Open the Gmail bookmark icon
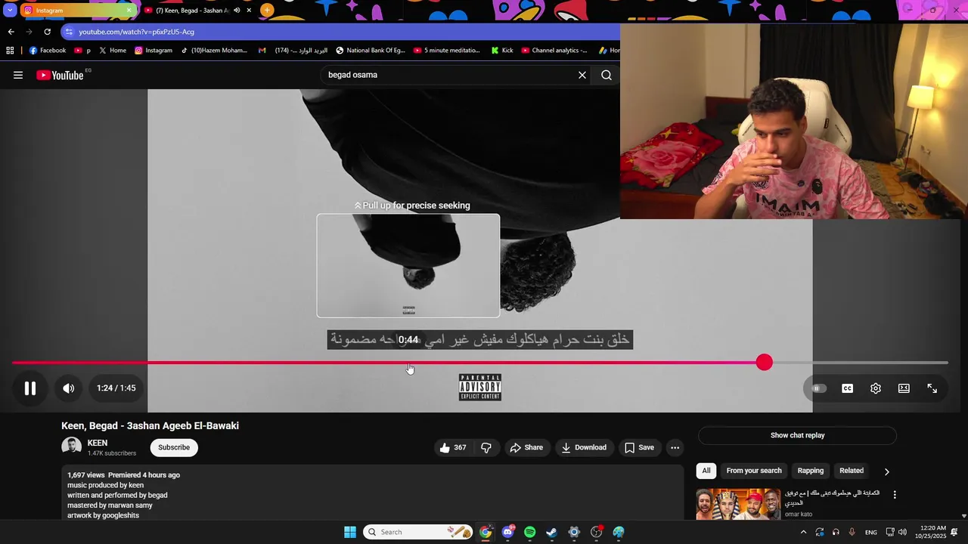 pyautogui.click(x=262, y=51)
